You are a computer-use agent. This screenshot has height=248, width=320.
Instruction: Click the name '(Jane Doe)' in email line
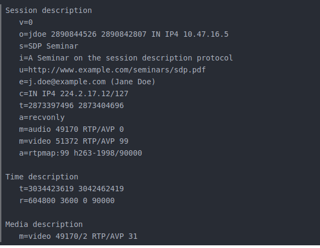click(133, 82)
